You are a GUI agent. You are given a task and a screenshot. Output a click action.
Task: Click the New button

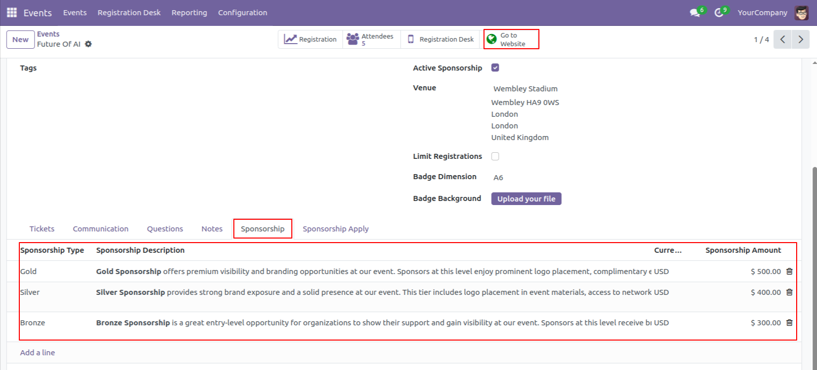[20, 39]
